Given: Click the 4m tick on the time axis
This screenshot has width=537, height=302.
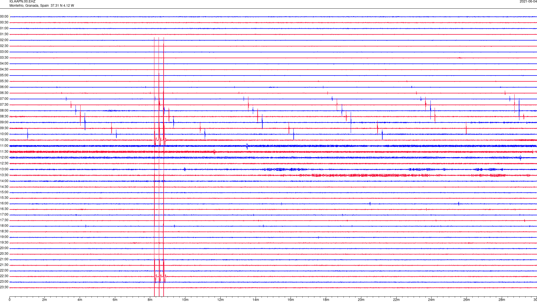Looking at the screenshot, I should (x=80, y=300).
